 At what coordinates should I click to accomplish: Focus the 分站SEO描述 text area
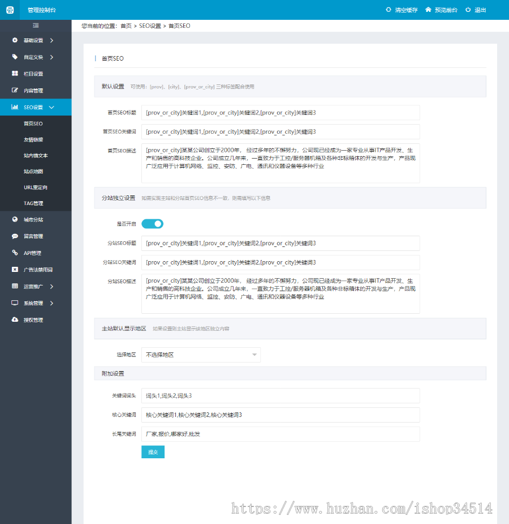tap(281, 294)
